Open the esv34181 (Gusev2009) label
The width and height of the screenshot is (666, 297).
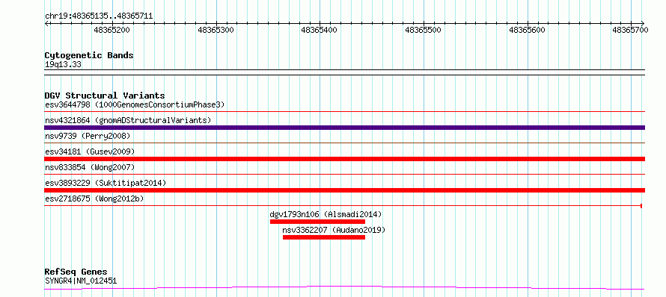90,151
